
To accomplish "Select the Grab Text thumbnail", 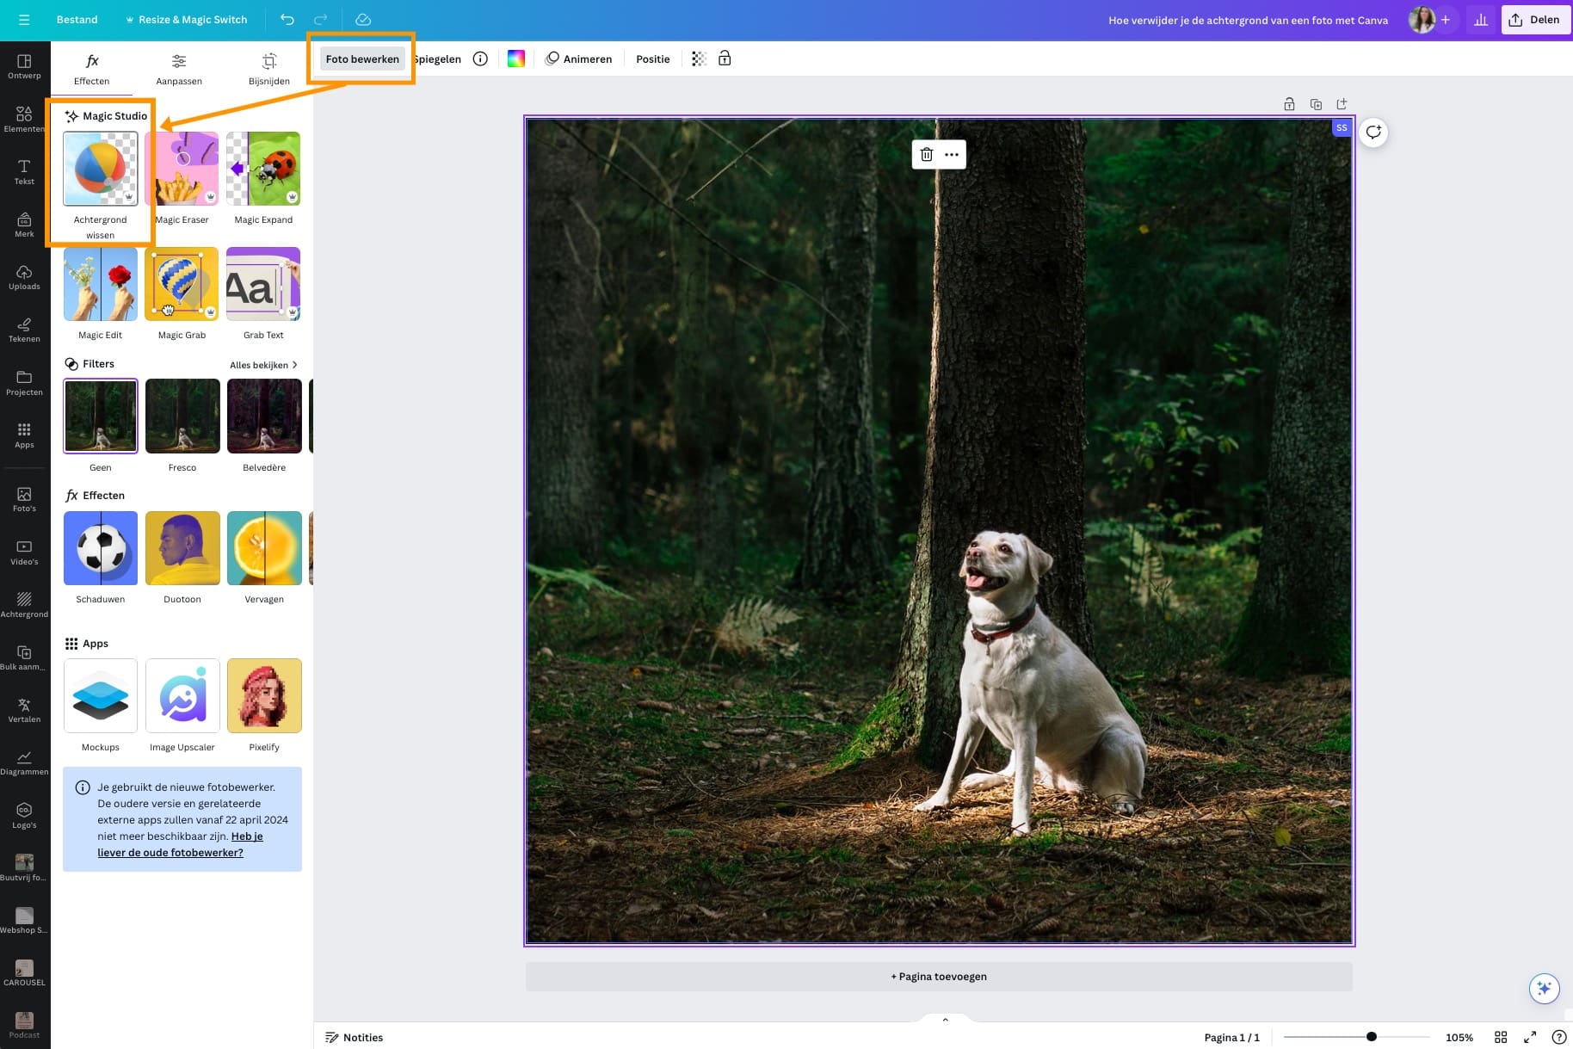I will click(263, 284).
